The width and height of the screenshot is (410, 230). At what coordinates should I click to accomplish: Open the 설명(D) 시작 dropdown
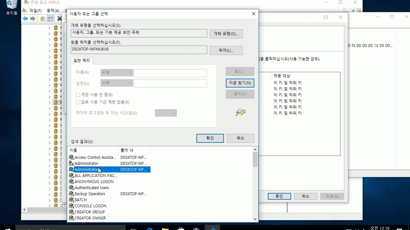pos(117,83)
